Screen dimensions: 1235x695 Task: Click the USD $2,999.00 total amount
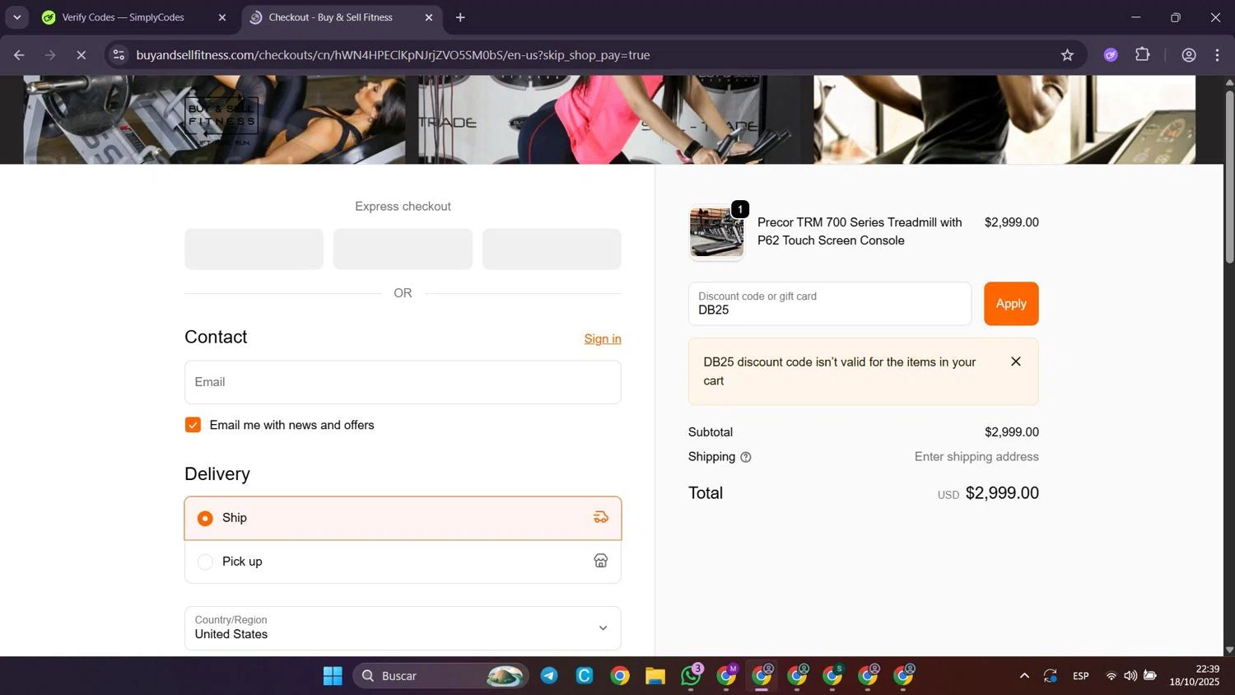pos(988,493)
